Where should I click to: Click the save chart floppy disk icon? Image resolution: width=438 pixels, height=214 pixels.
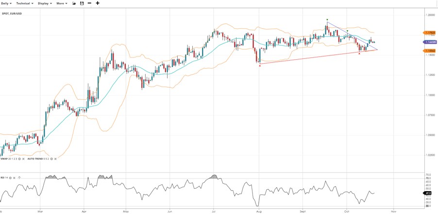(x=82, y=3)
